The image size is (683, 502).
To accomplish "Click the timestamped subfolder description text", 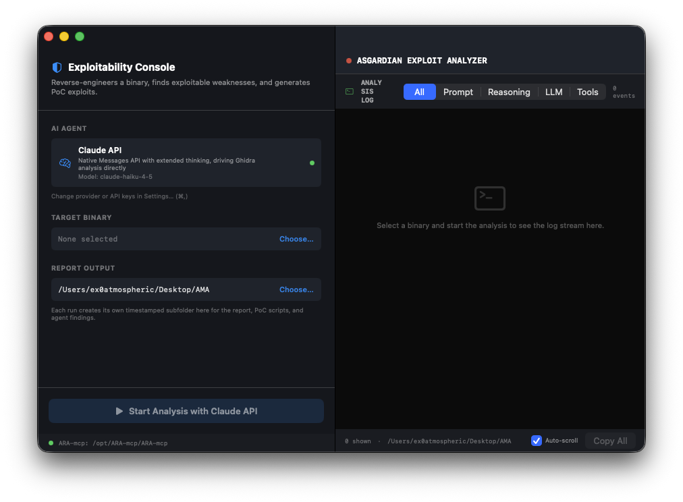I will (x=177, y=314).
